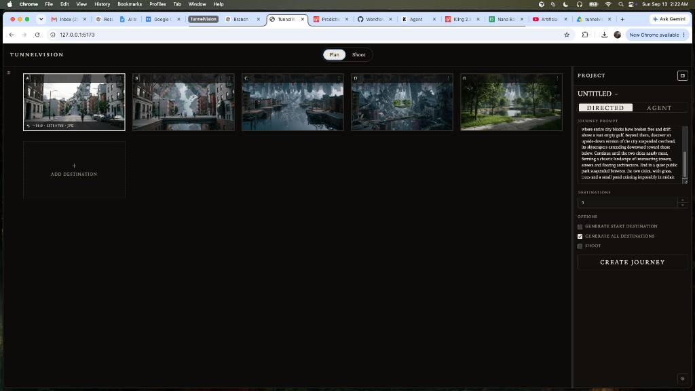View site information for 127.0.0.1
695x391 pixels.
pos(53,35)
